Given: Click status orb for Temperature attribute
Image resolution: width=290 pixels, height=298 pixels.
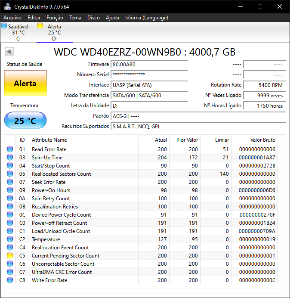Looking at the screenshot, I should (x=10, y=239).
